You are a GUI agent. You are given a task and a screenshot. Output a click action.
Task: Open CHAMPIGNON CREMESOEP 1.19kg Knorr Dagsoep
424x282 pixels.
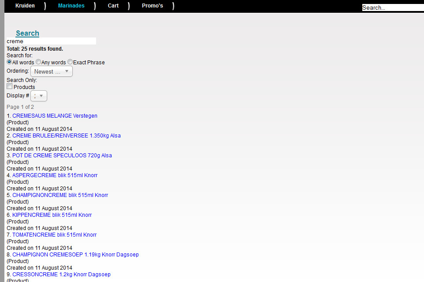click(75, 254)
